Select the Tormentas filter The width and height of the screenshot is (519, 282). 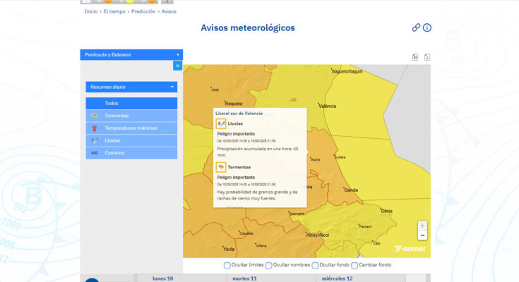click(x=131, y=116)
